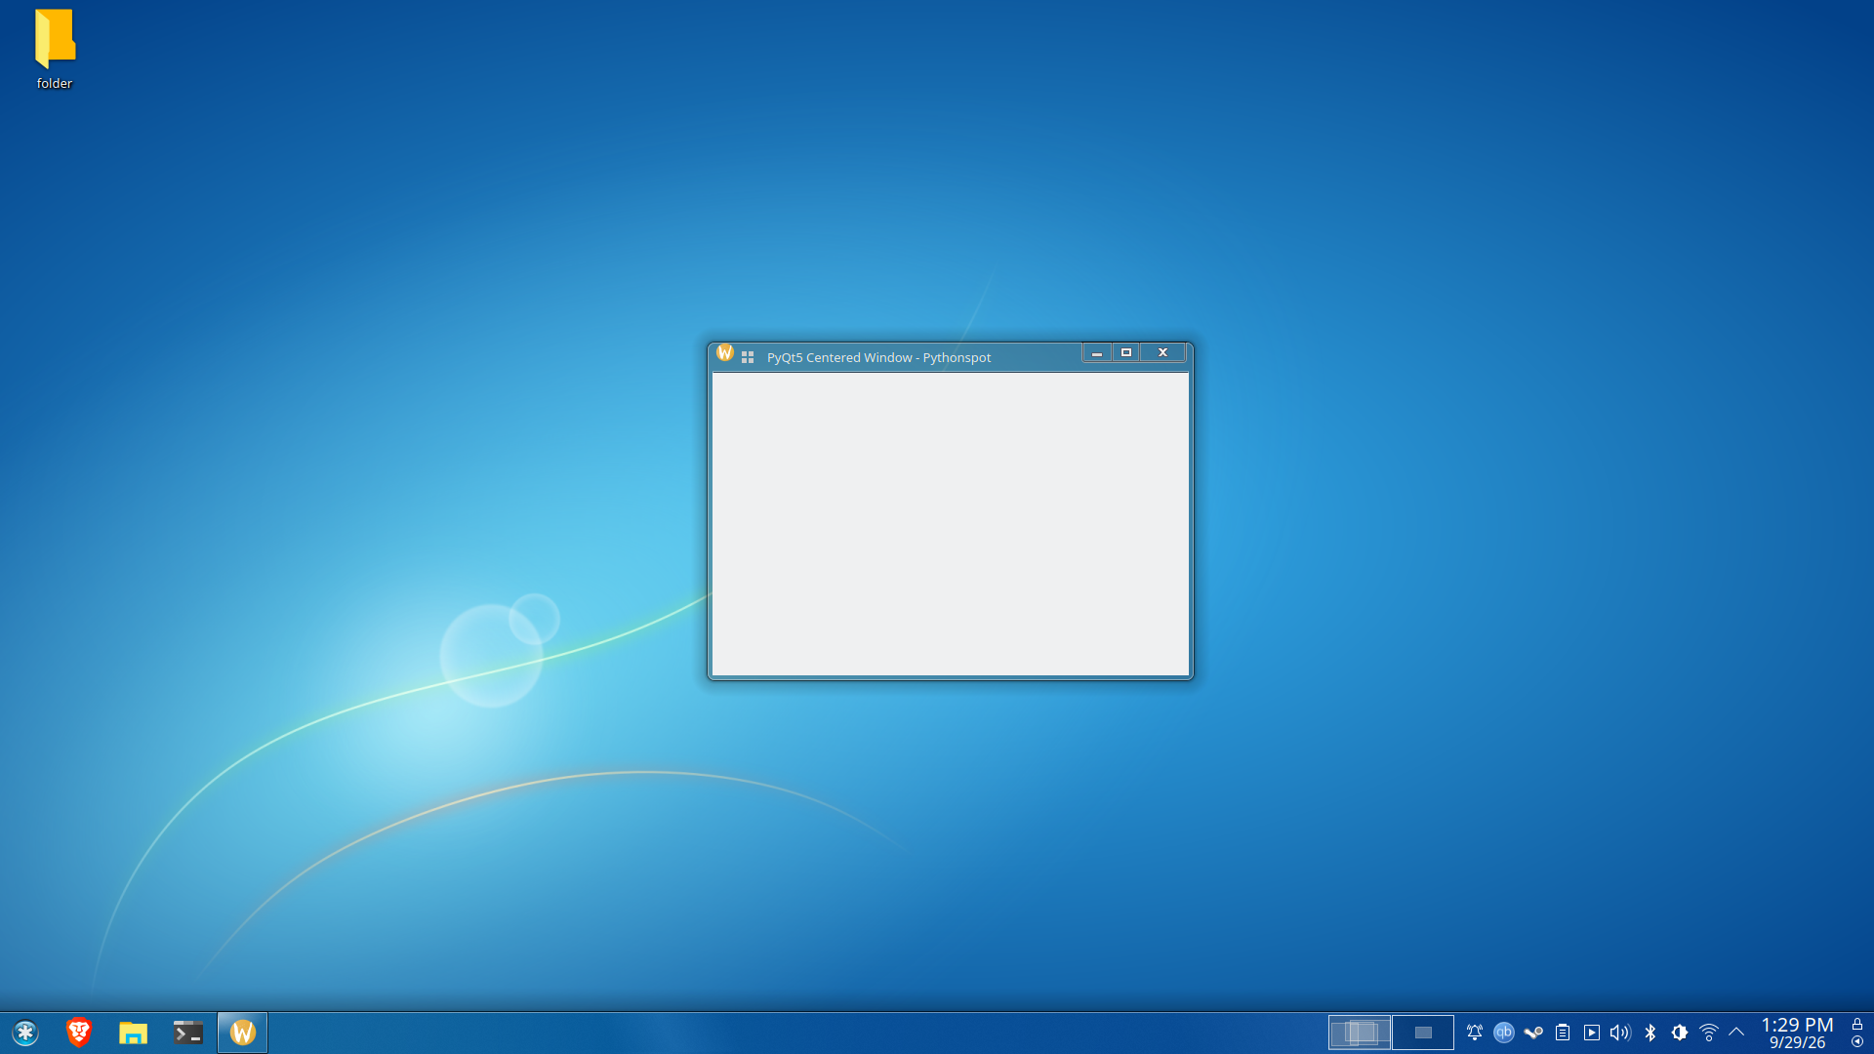
Task: Maximize the PyQt5 Centered Window
Action: click(x=1126, y=353)
